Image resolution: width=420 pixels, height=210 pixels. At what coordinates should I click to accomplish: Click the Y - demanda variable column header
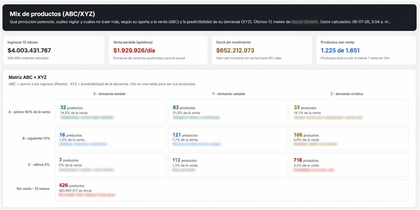point(228,94)
